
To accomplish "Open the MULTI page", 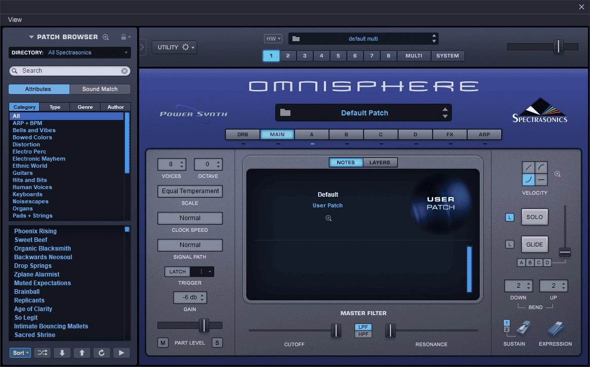I will click(x=414, y=56).
